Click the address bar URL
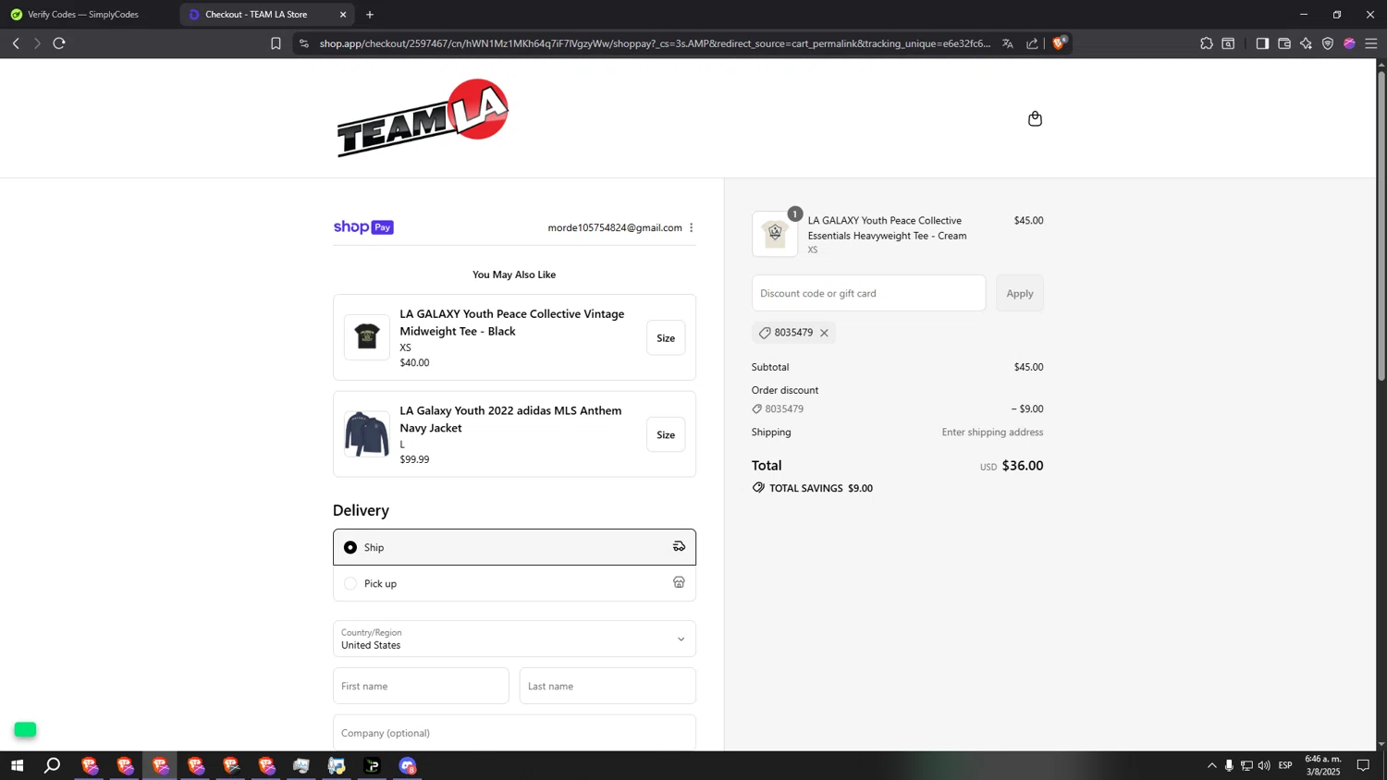Viewport: 1387px width, 780px height. pos(655,43)
